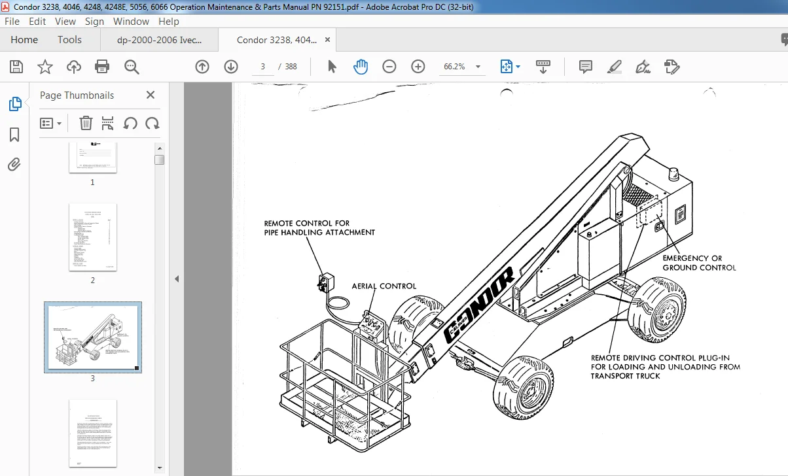Image resolution: width=788 pixels, height=476 pixels.
Task: Go to the next page using the down arrow
Action: click(x=230, y=67)
